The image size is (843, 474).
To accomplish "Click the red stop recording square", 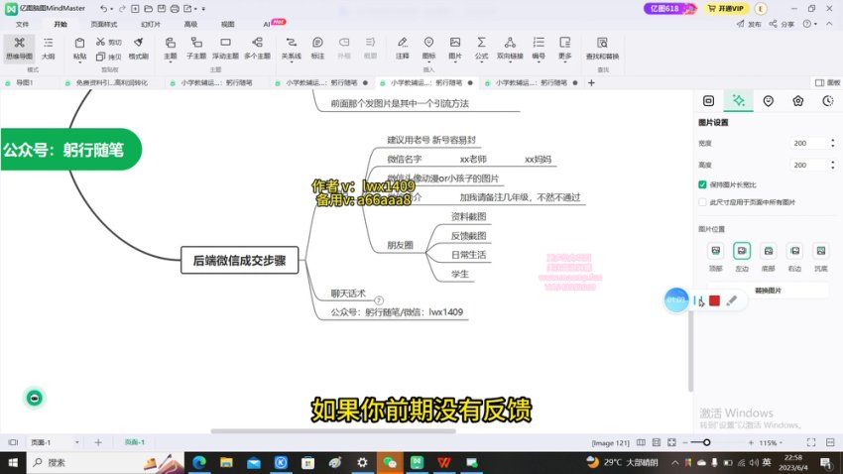I will click(714, 300).
